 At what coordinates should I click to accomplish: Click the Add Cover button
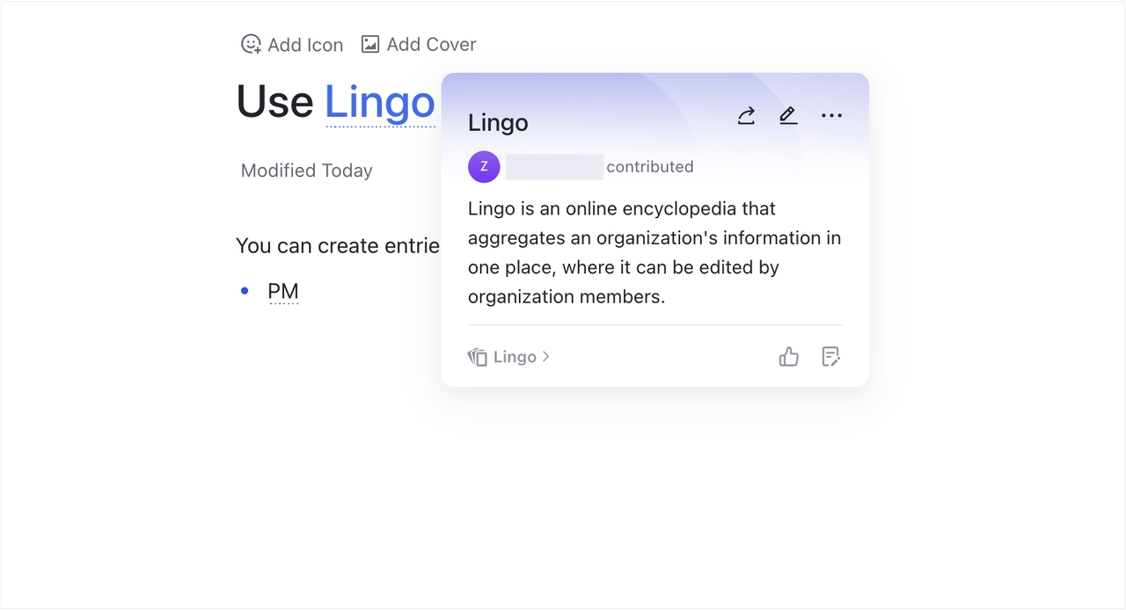tap(419, 44)
